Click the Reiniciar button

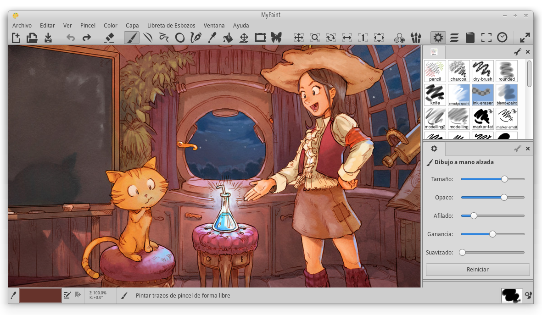478,270
